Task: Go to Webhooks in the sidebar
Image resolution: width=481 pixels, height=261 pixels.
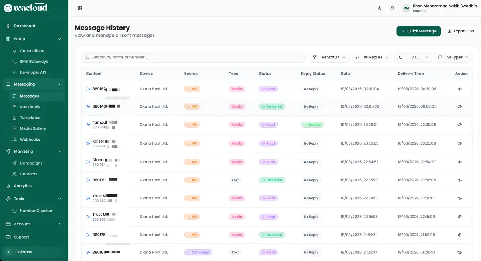Action: point(30,139)
